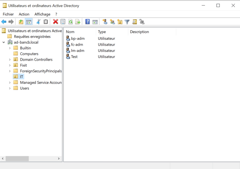
Task: Go up one level folder icon
Action: 21,22
